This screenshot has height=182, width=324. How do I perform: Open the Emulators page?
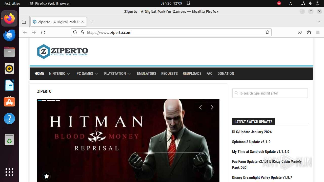147,74
